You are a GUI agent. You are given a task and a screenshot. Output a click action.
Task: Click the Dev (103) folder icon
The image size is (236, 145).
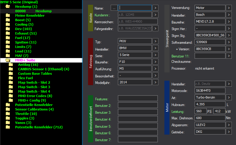tap(8, 29)
